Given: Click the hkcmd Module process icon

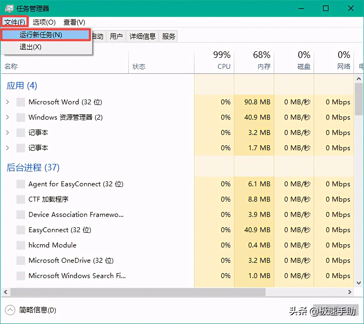Looking at the screenshot, I should pyautogui.click(x=21, y=245).
